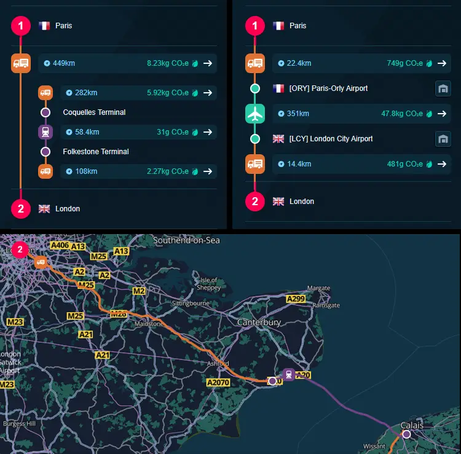Click the 8.23kg CO2e emissions value
461x454 pixels.
[x=168, y=63]
